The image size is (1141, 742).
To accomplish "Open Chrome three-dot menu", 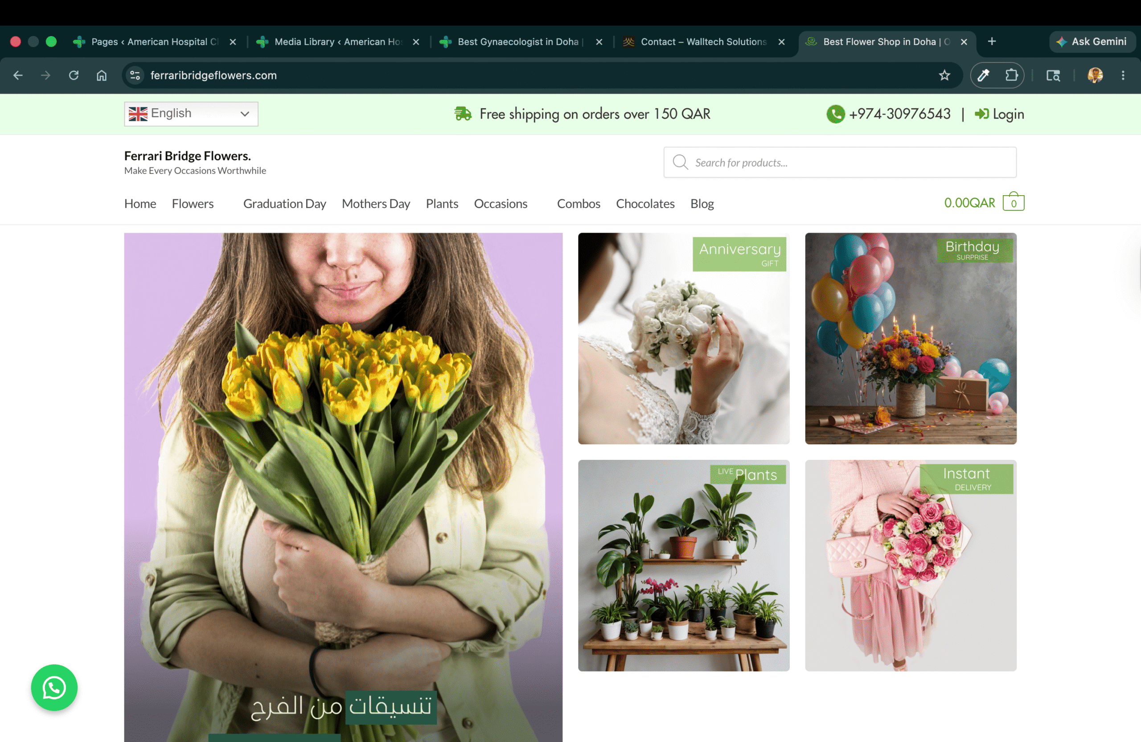I will click(x=1123, y=75).
